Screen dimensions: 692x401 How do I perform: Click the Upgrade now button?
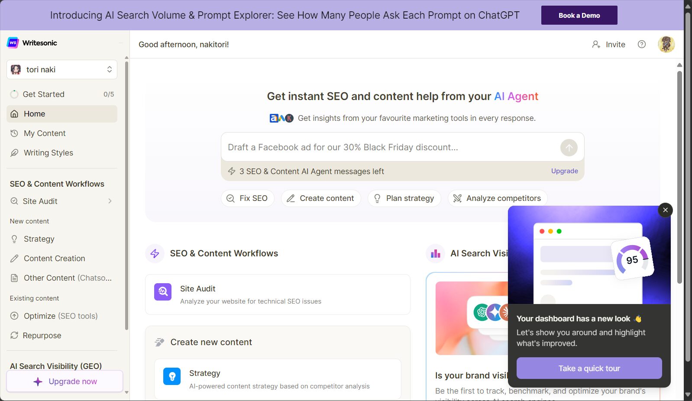pyautogui.click(x=65, y=382)
